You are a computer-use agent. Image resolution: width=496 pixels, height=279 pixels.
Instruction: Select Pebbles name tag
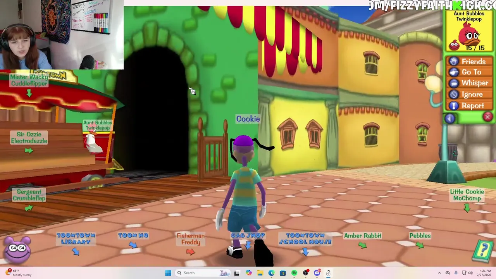[420, 236]
